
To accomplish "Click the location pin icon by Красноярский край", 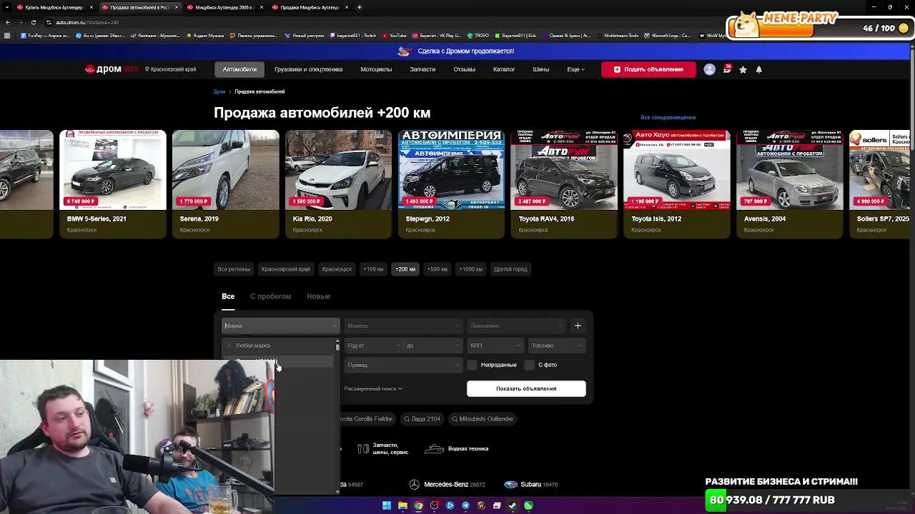I will pyautogui.click(x=147, y=69).
